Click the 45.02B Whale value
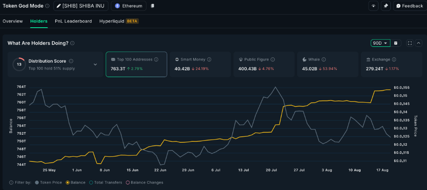 310,69
